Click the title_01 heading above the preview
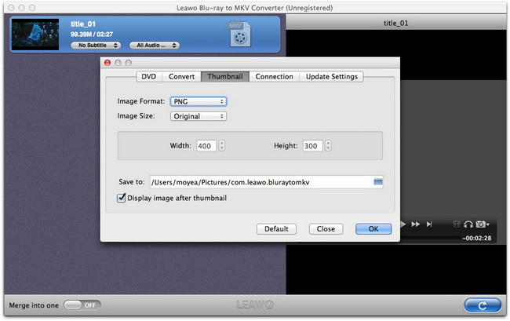Screen dimensions: 510x321 point(395,23)
